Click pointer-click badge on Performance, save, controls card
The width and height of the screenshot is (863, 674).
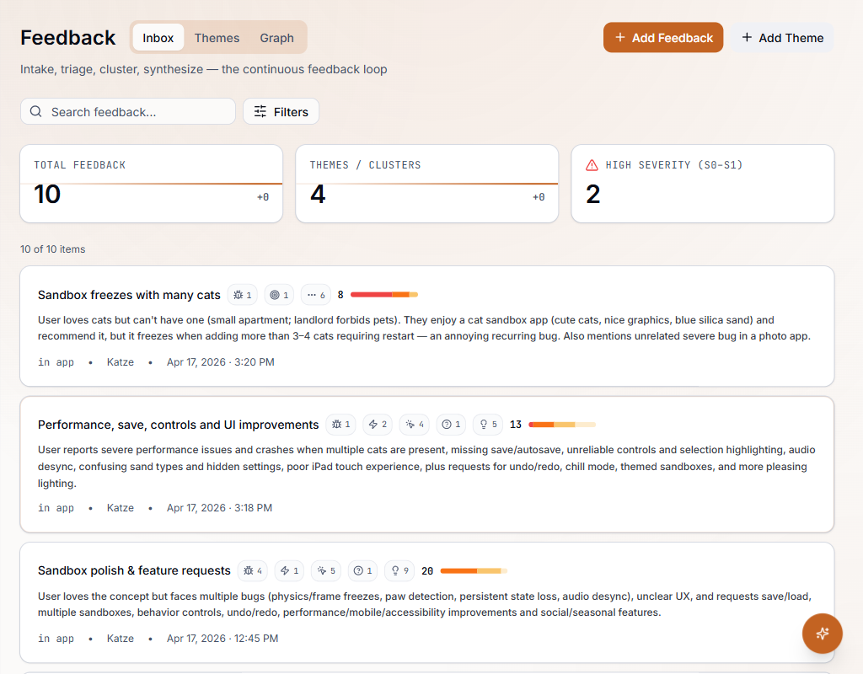pyautogui.click(x=415, y=425)
